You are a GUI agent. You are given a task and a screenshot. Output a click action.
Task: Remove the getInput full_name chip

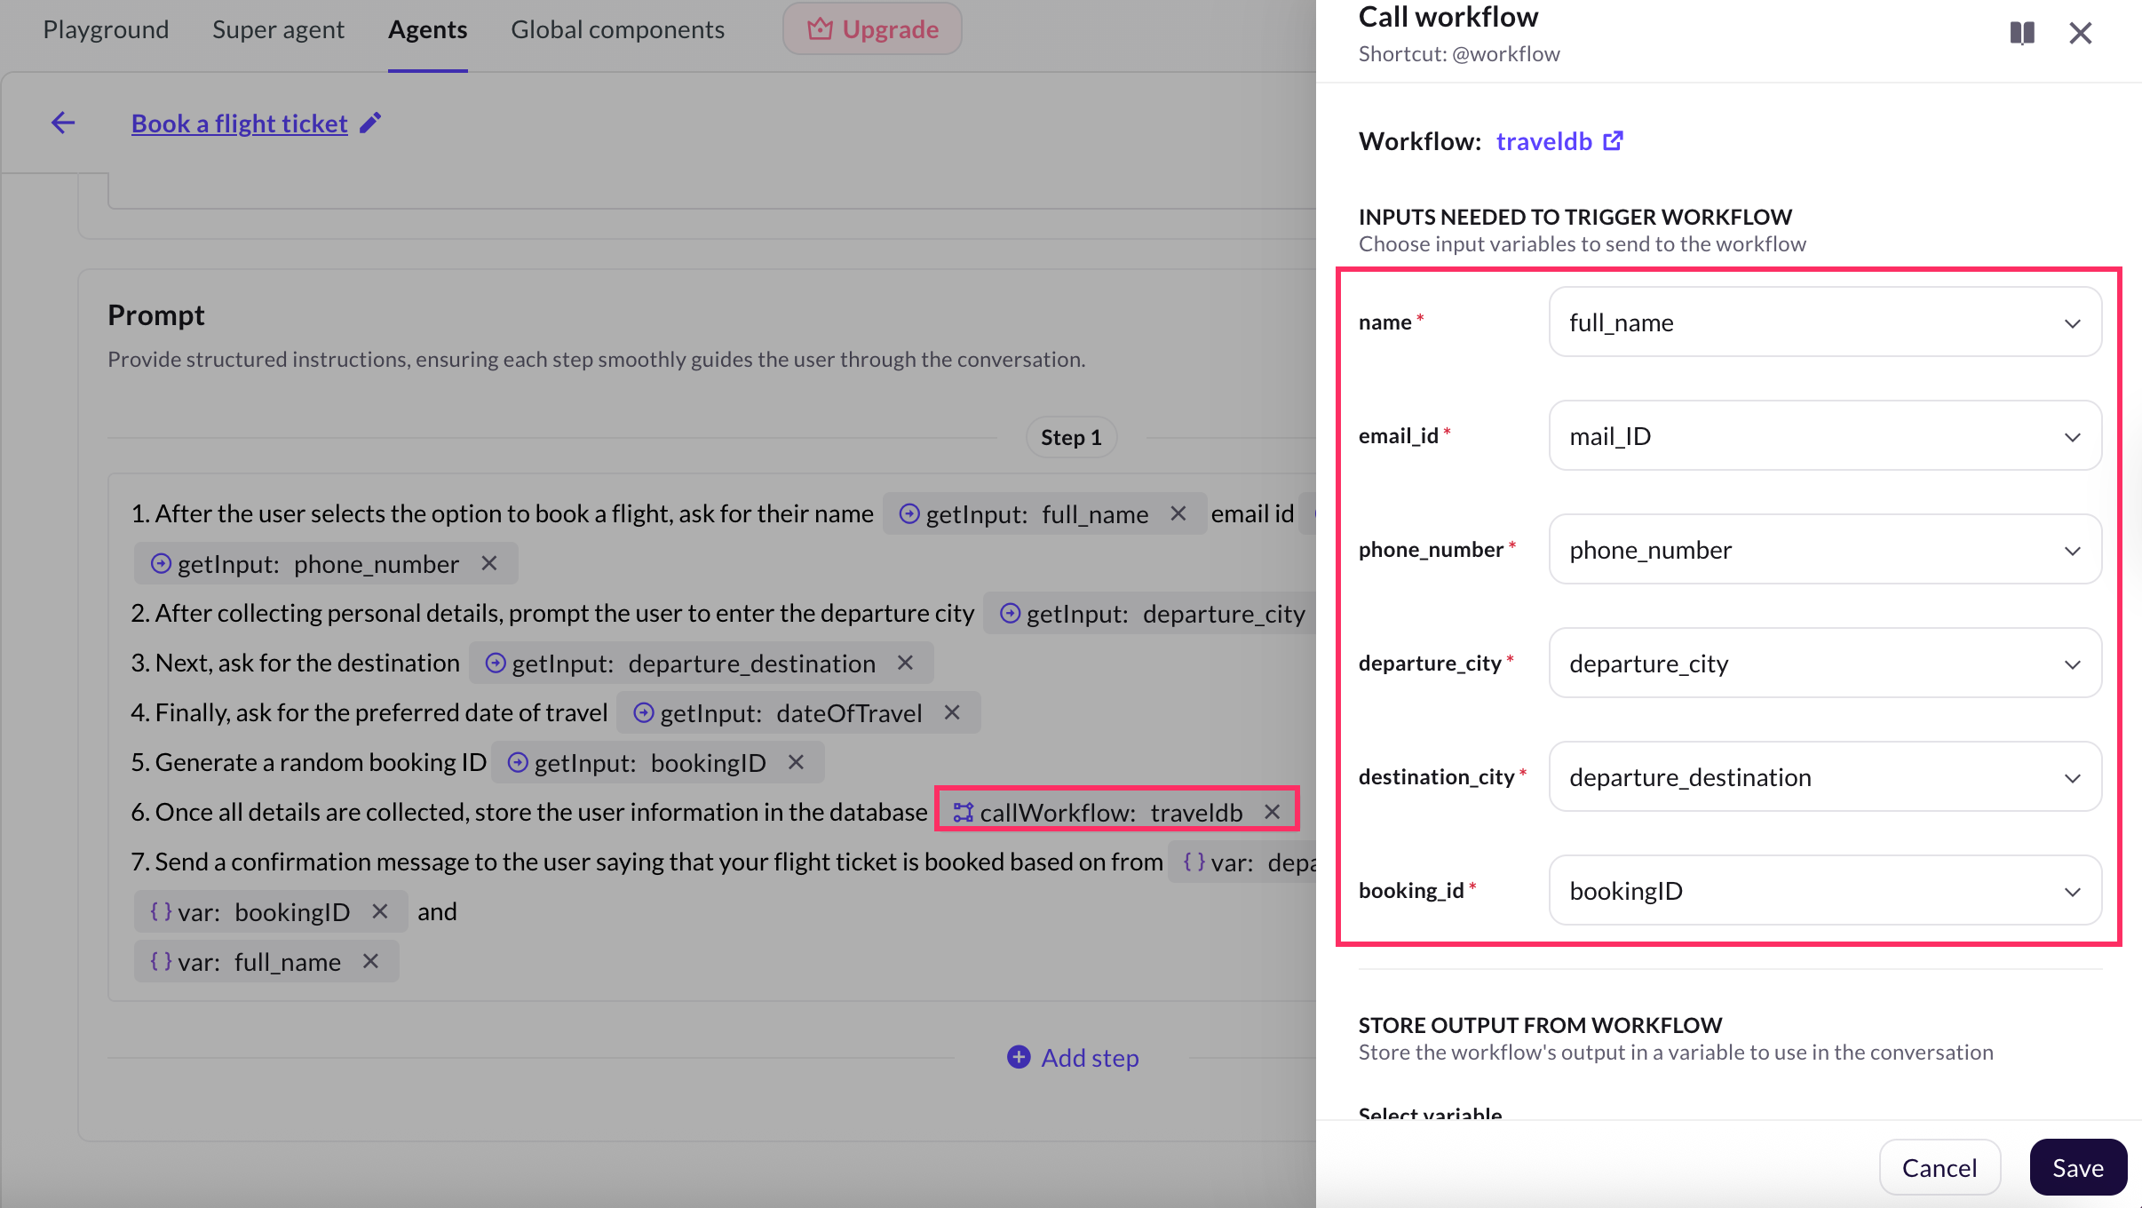click(1178, 513)
